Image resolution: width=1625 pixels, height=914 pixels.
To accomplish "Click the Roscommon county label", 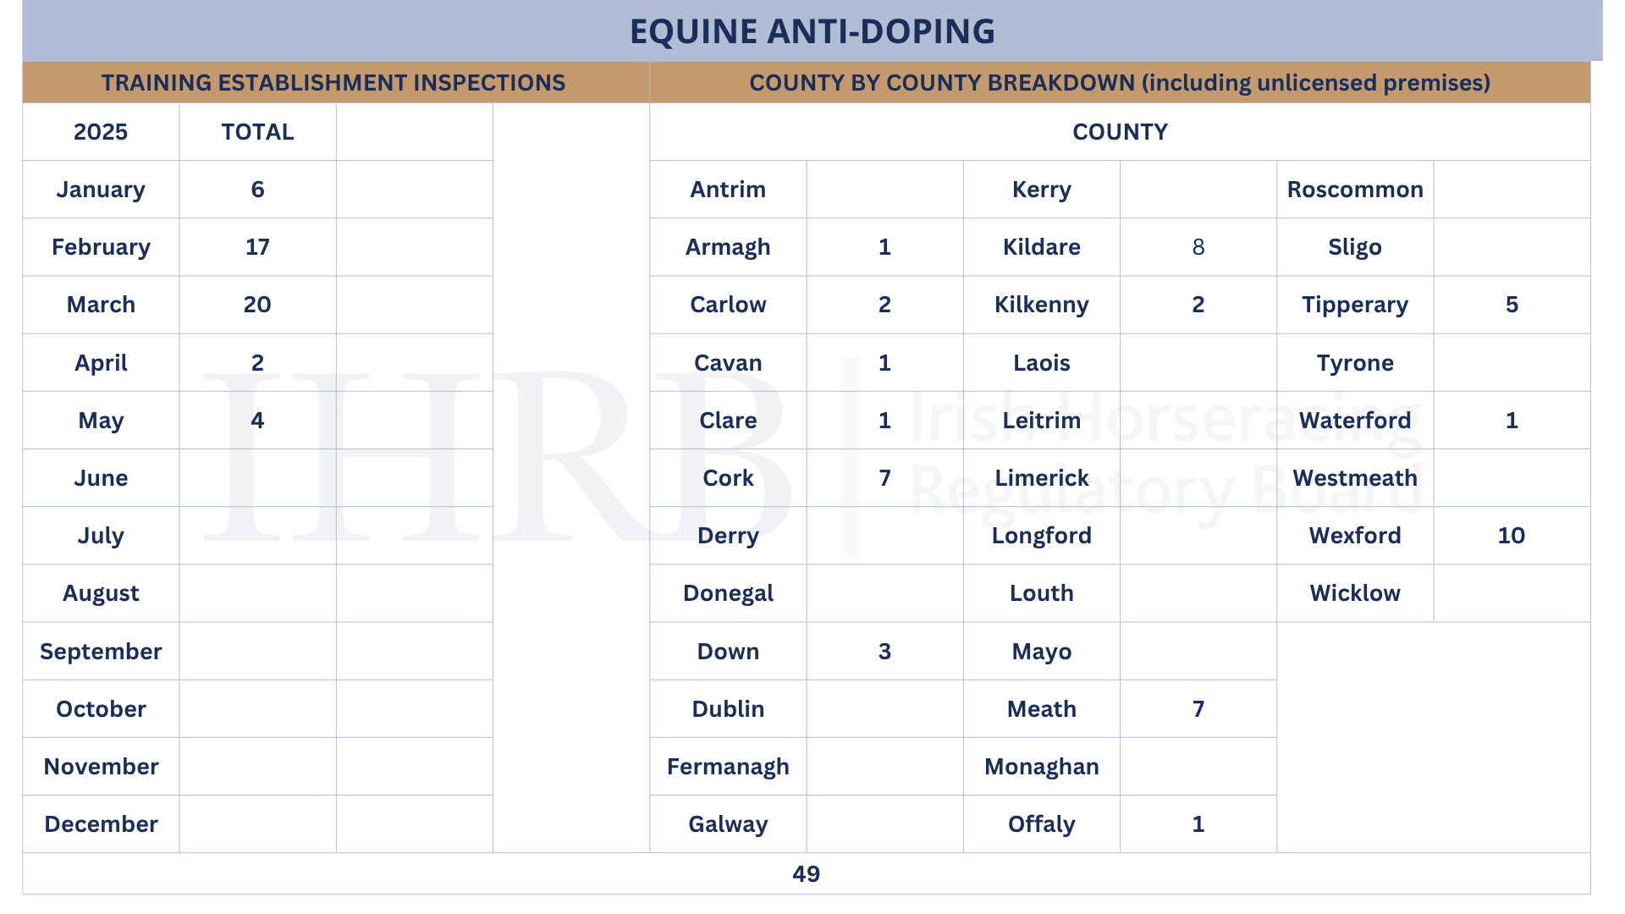I will [x=1355, y=190].
